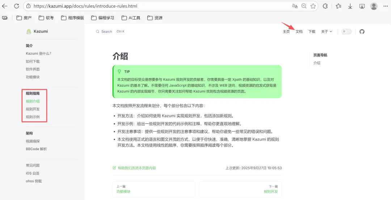Open the 主页 nav item
The image size is (391, 200).
[286, 32]
